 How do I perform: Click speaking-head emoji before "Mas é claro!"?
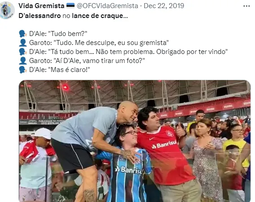(x=22, y=70)
